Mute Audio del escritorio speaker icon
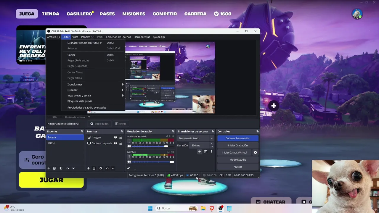The height and width of the screenshot is (213, 379). 129,146
